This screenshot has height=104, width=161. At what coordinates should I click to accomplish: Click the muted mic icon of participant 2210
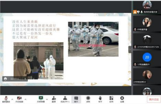coord(135,47)
